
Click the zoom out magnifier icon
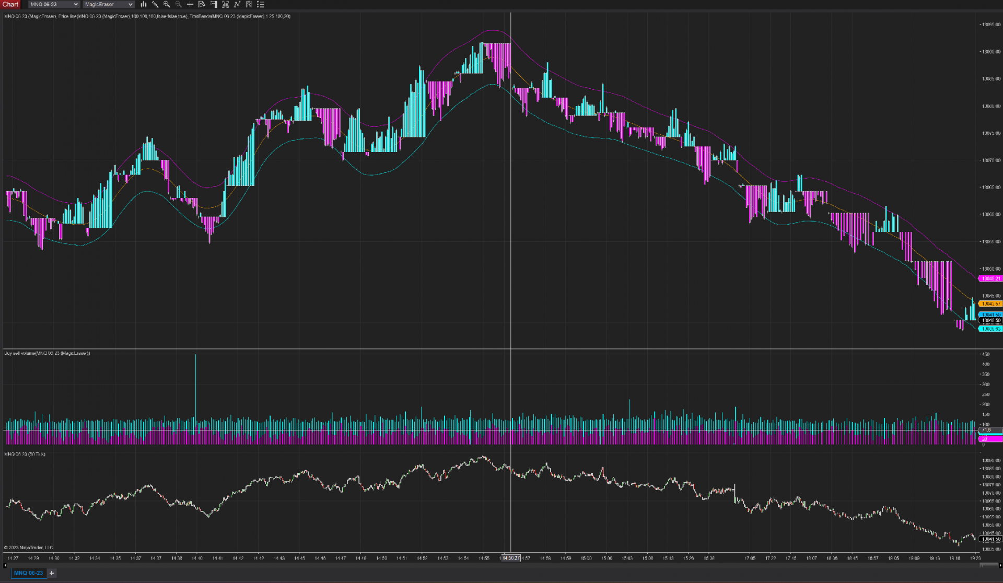point(179,4)
